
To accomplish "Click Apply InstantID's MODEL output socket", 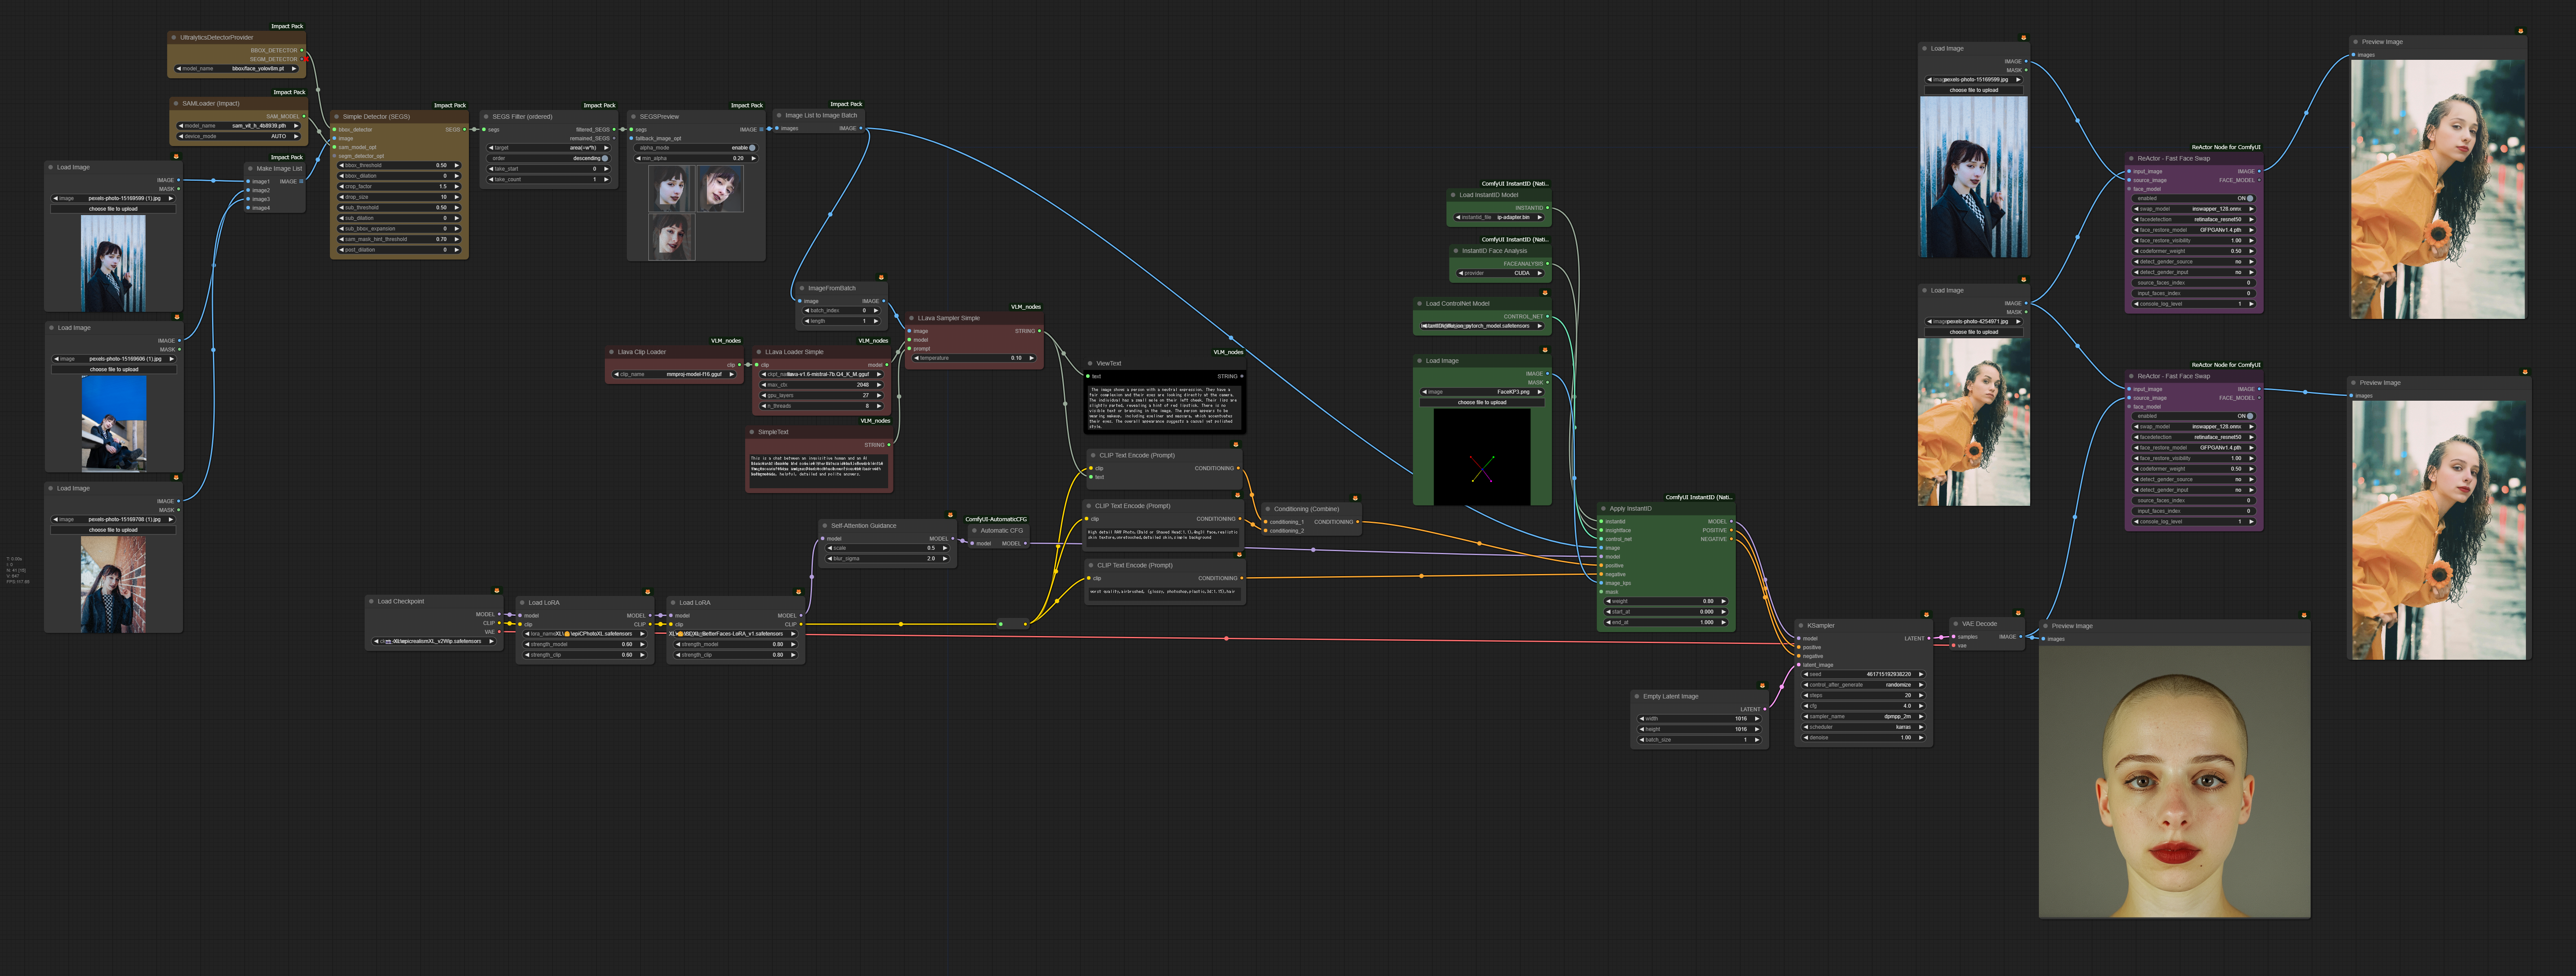I will click(1731, 521).
